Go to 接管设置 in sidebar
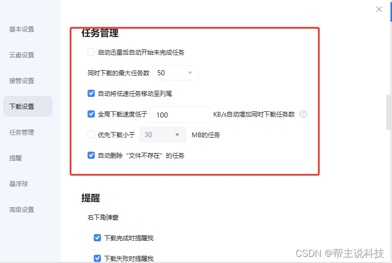The height and width of the screenshot is (263, 392). pyautogui.click(x=22, y=81)
